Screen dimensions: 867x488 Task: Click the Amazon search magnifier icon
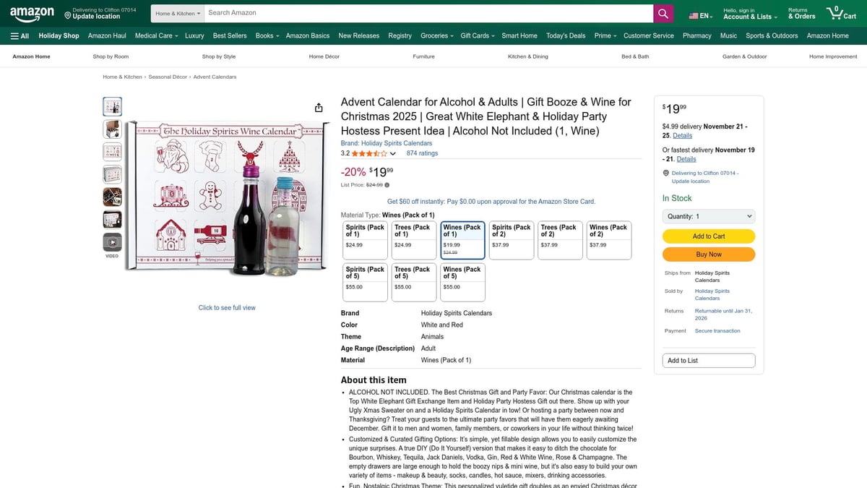[663, 13]
